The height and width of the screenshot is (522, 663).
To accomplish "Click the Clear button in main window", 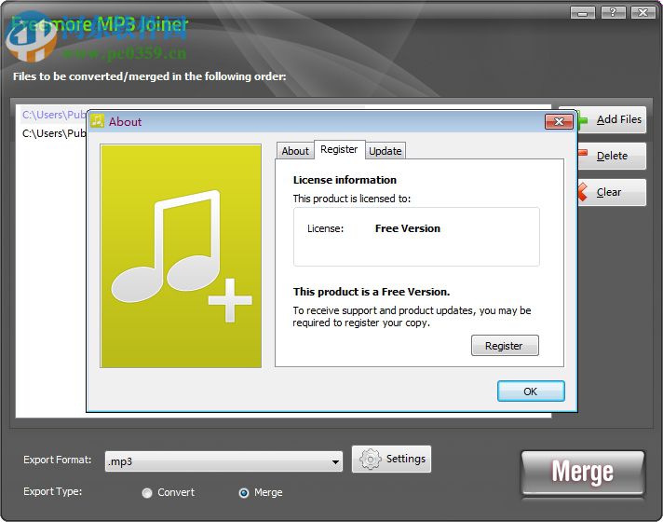I will 612,192.
